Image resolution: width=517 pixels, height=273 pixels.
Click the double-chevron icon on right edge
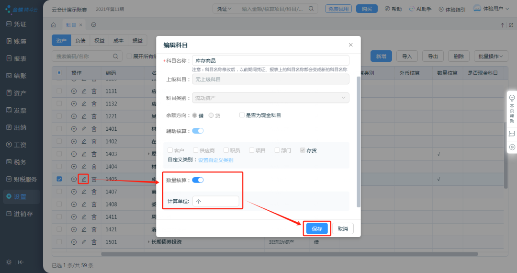pos(512,147)
